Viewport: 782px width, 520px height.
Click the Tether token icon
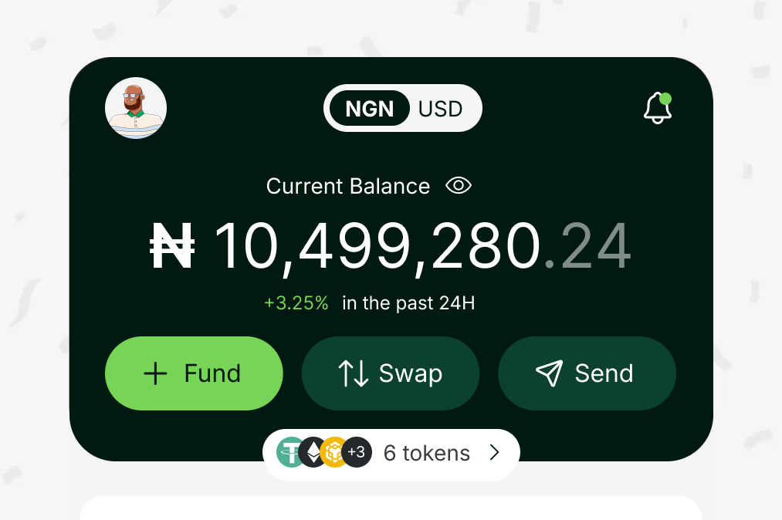point(289,453)
